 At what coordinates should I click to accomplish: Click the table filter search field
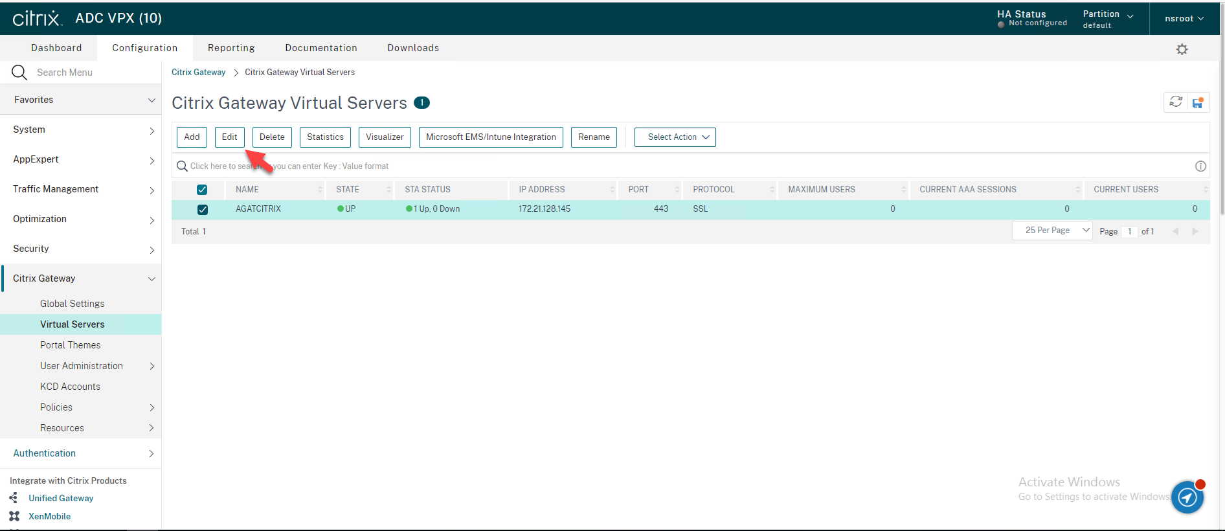click(690, 166)
